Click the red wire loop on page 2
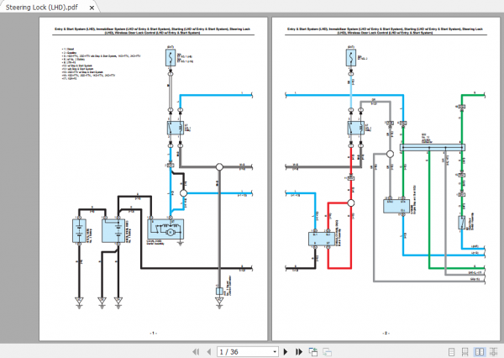Viewport: 504px width, 358px height. point(339,235)
